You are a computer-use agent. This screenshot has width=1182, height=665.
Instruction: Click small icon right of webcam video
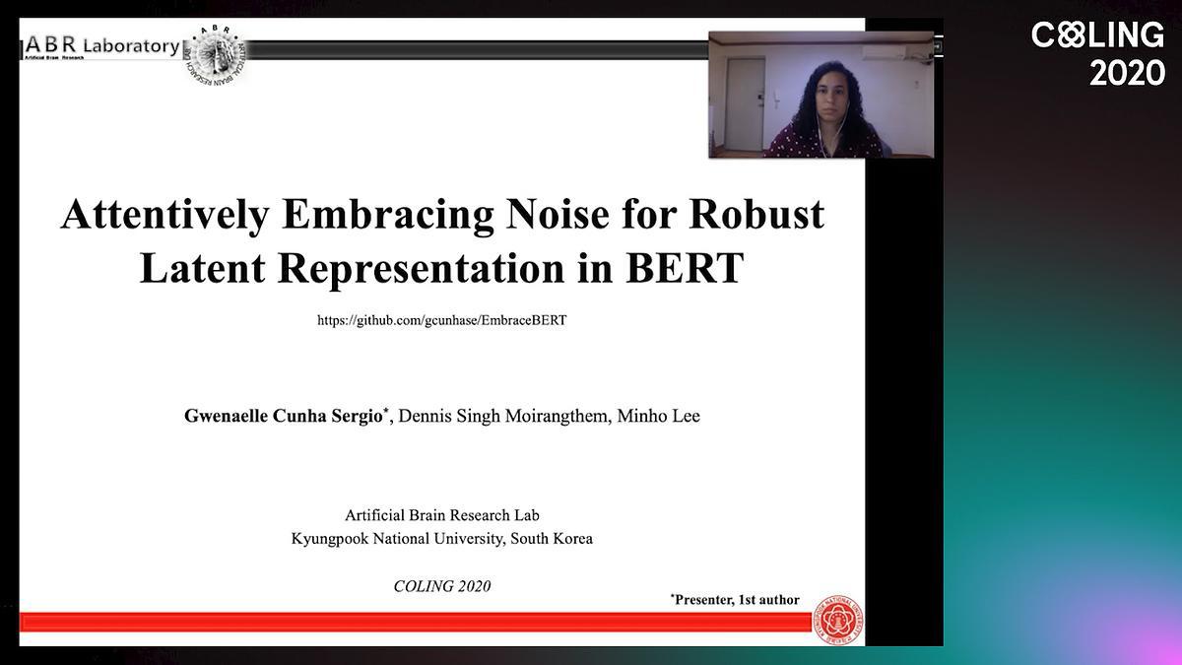pos(939,44)
